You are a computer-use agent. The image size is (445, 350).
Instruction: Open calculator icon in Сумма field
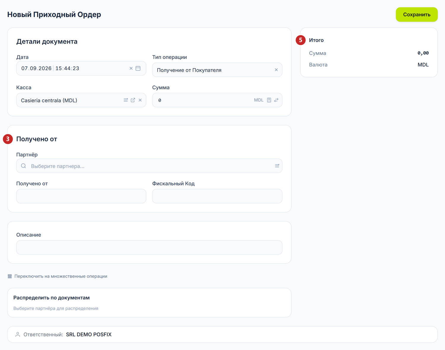click(269, 100)
